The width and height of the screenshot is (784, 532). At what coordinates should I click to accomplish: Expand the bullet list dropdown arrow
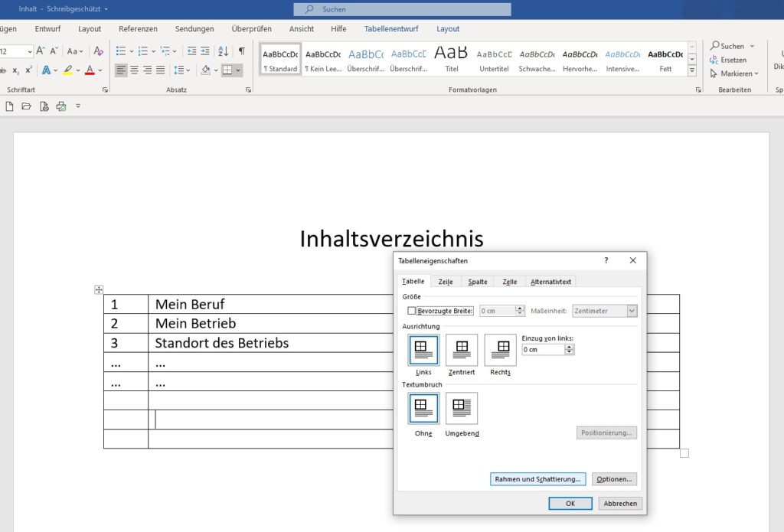(x=132, y=51)
